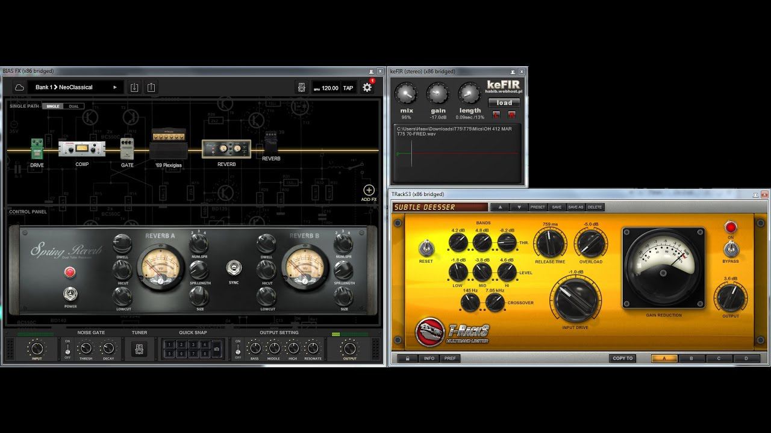Select the GATE pedal in signal chain

point(126,149)
